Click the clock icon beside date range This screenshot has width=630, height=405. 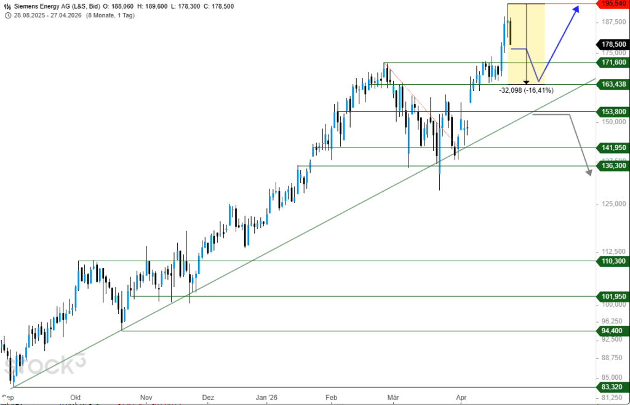[x=7, y=15]
